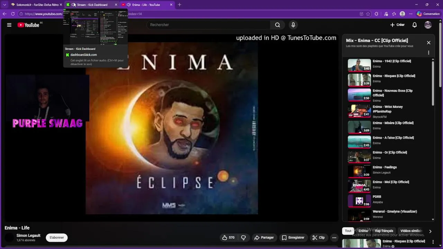Image resolution: width=443 pixels, height=249 pixels.
Task: Click the Enima - Life video title
Action: point(17,228)
